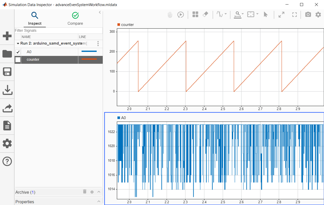Open a session with the folder icon
The height and width of the screenshot is (205, 324).
(7, 54)
